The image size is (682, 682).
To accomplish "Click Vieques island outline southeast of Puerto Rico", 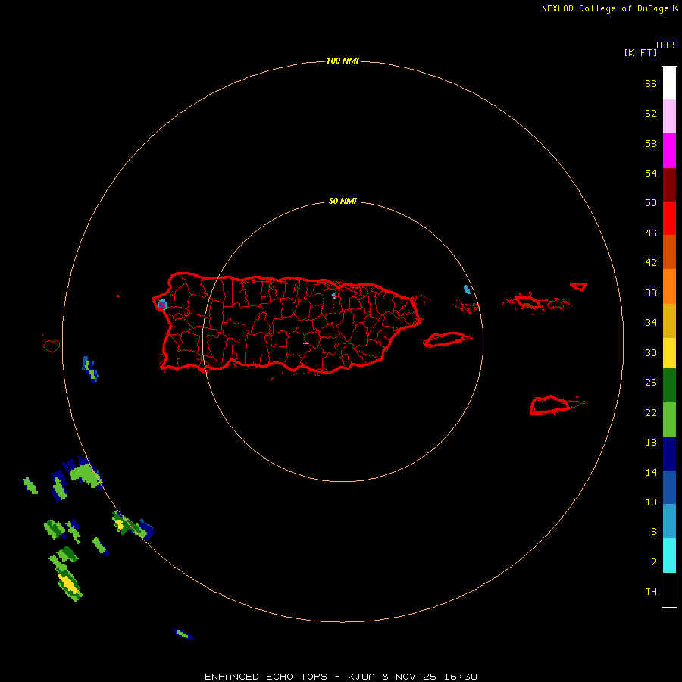I will pos(446,339).
